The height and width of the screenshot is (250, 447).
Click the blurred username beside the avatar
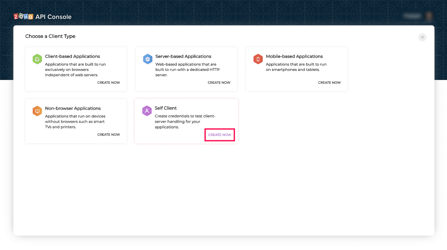pyautogui.click(x=412, y=16)
